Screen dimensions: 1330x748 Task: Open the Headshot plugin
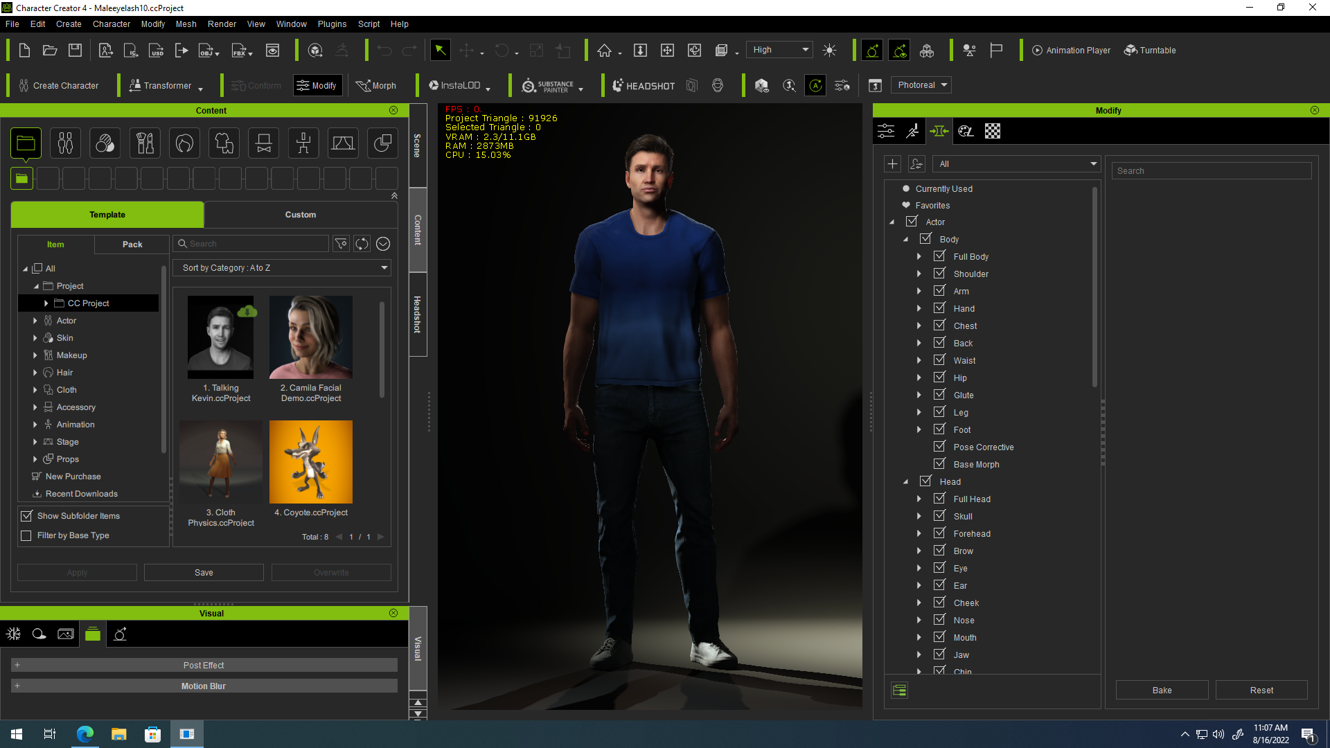point(644,86)
